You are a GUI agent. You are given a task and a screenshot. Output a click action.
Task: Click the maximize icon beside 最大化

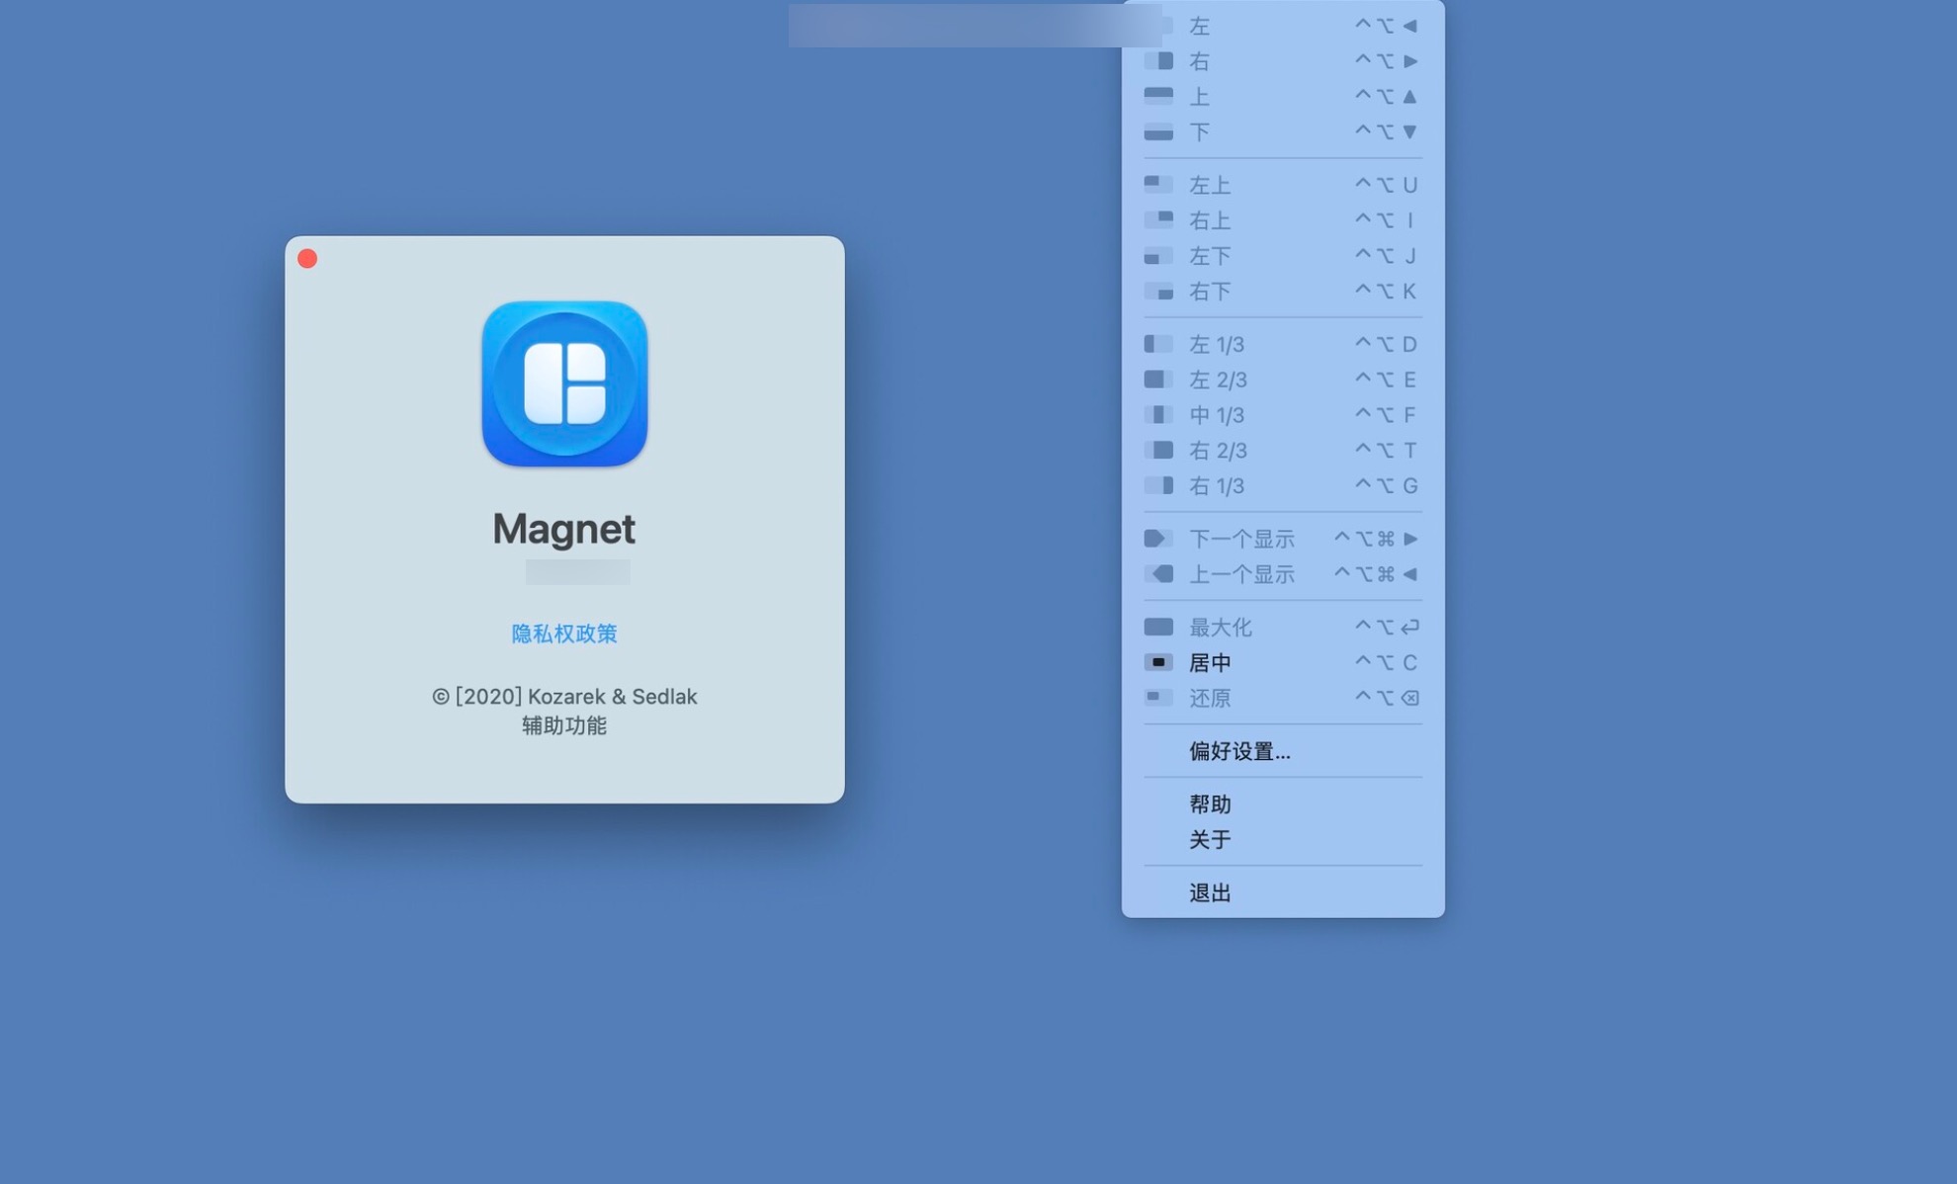point(1158,626)
